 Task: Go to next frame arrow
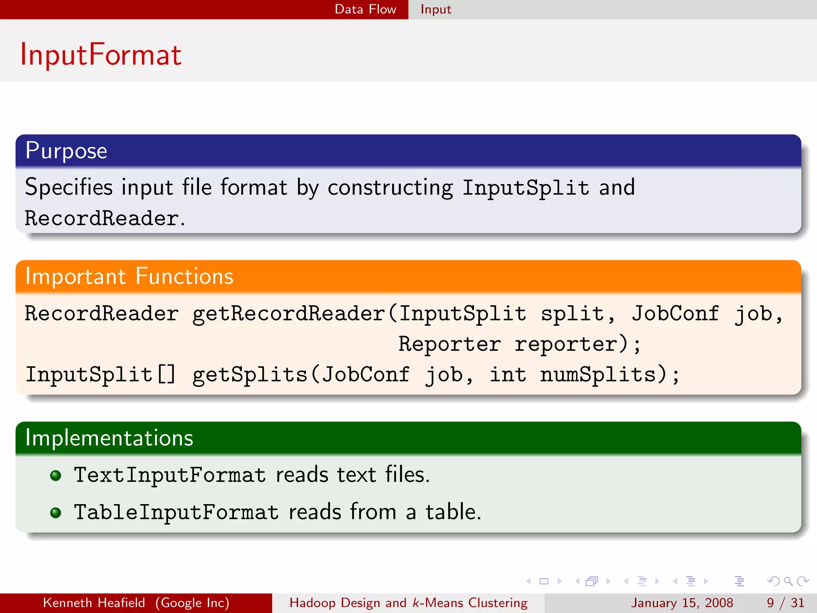[608, 581]
